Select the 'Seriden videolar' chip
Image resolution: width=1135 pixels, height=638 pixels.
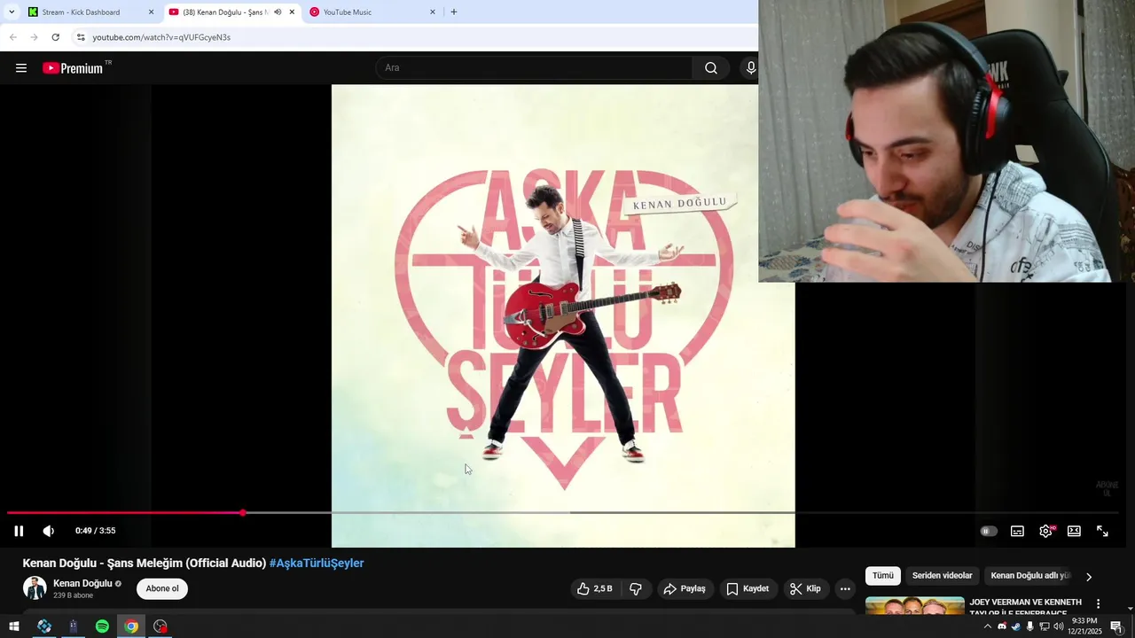(942, 576)
